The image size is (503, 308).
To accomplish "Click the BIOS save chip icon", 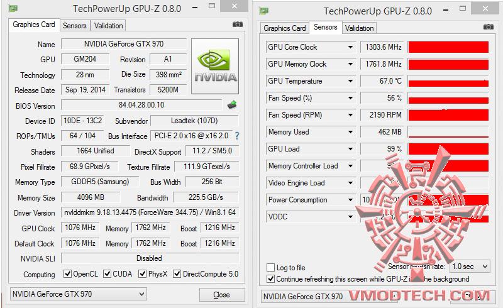I will point(232,104).
